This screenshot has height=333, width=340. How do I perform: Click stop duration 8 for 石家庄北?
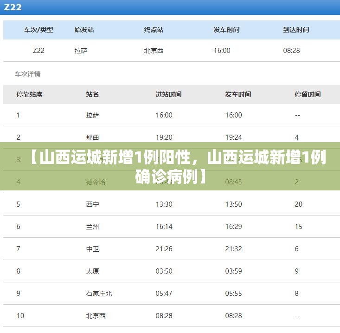tap(297, 294)
